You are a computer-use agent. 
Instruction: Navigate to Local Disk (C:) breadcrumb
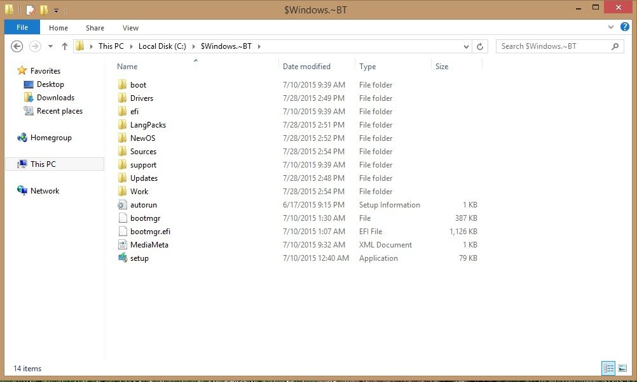162,46
